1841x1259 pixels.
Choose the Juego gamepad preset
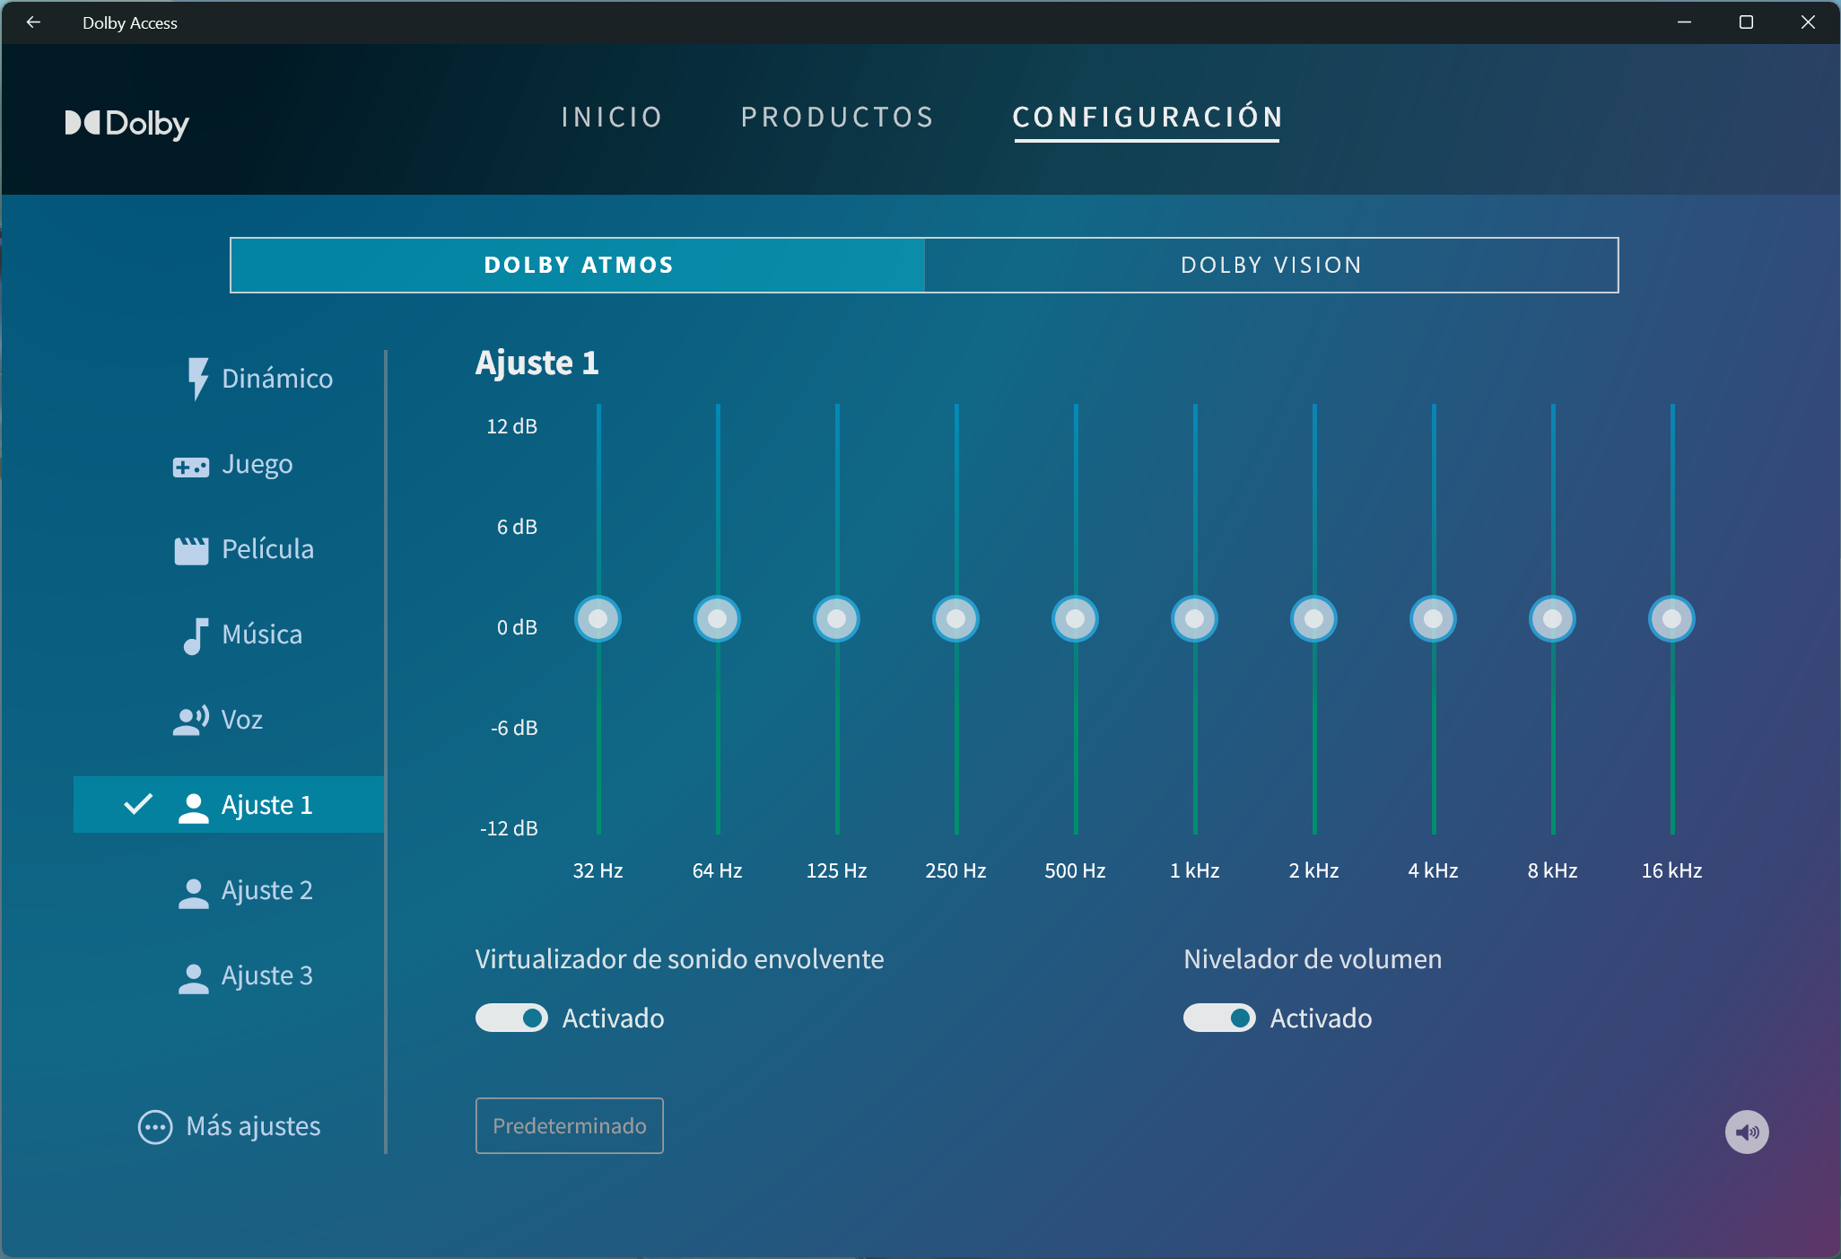tap(235, 464)
